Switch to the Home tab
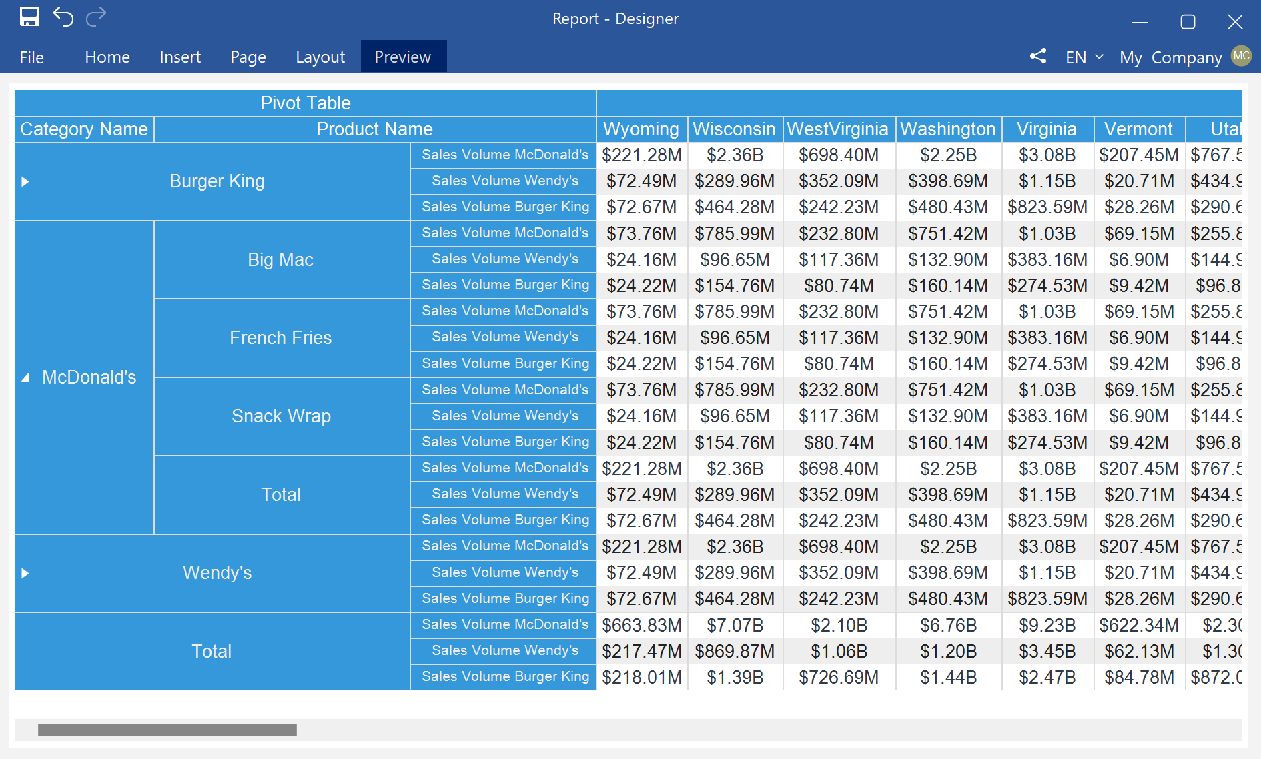The image size is (1261, 759). click(x=107, y=57)
